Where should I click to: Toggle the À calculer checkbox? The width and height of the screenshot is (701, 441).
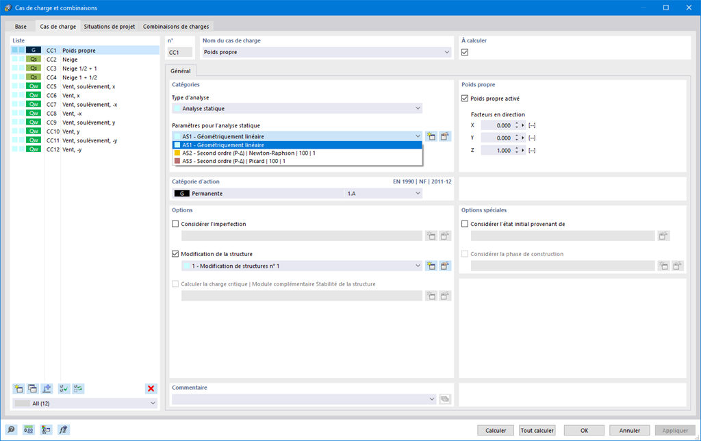(x=465, y=52)
